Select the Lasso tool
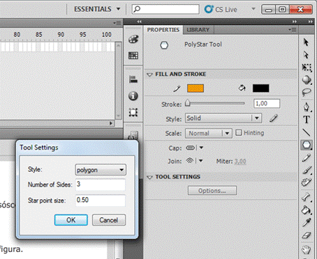317x259 pixels. [307, 93]
